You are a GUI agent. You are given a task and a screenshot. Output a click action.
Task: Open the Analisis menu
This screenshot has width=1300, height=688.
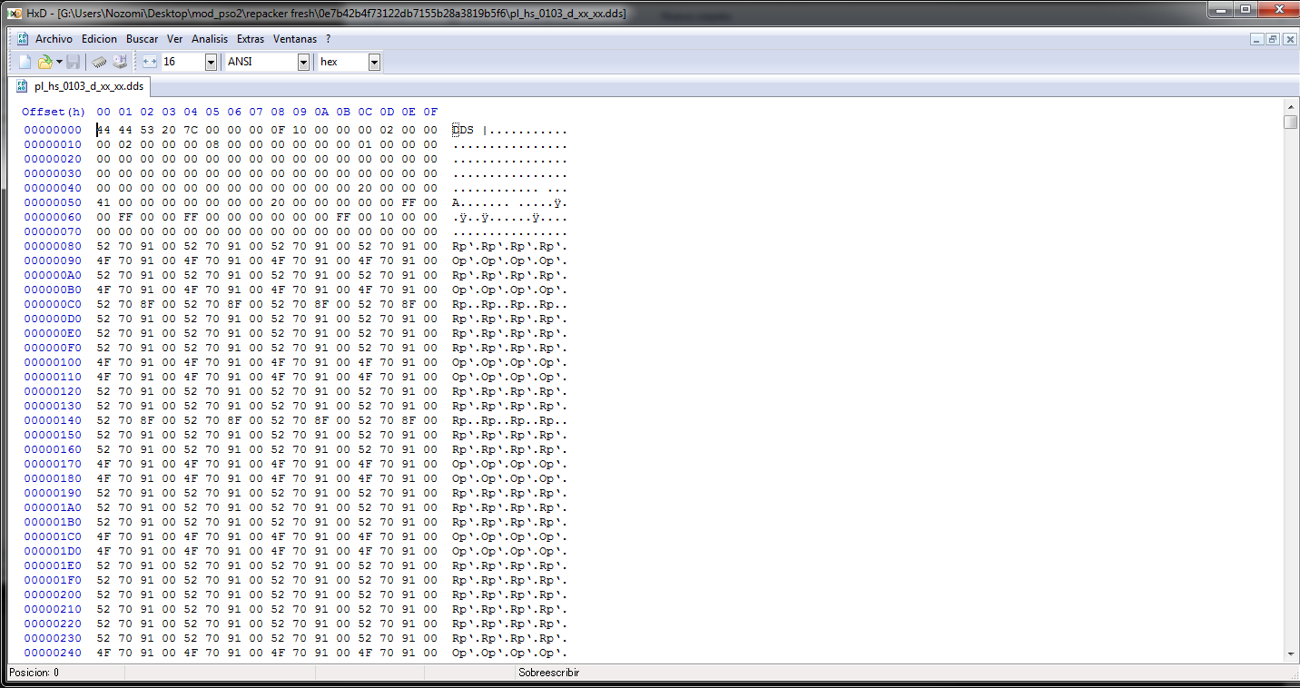click(x=210, y=39)
